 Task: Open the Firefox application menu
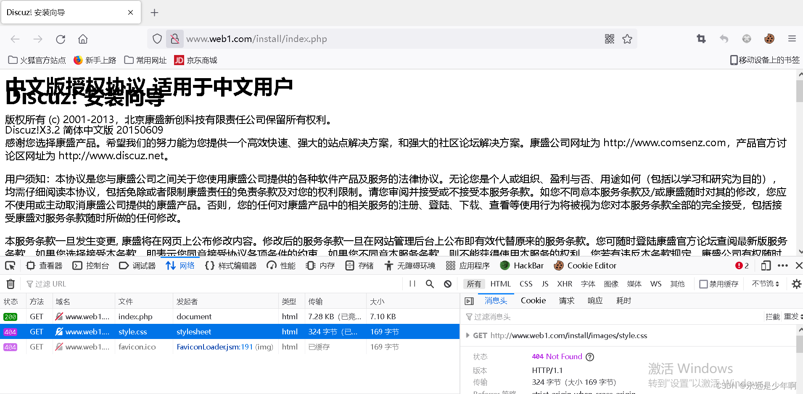point(792,39)
